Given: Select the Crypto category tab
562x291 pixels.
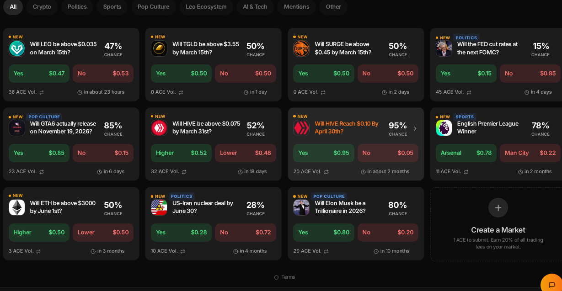Looking at the screenshot, I should point(42,7).
